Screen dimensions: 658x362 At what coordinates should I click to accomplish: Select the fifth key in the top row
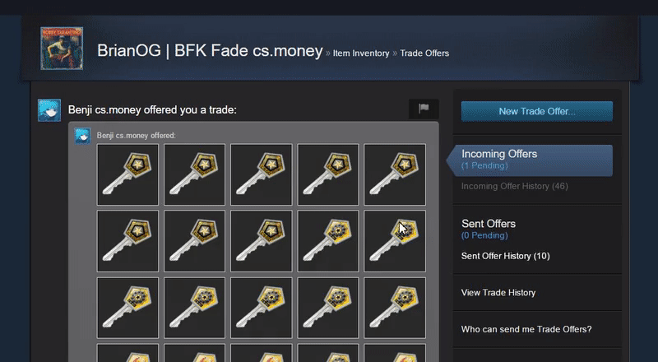tap(395, 174)
